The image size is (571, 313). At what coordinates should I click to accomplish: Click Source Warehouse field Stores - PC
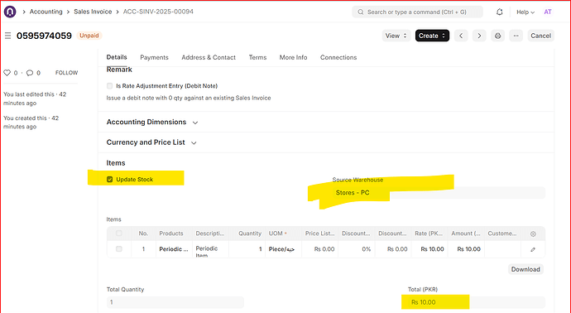tap(439, 193)
